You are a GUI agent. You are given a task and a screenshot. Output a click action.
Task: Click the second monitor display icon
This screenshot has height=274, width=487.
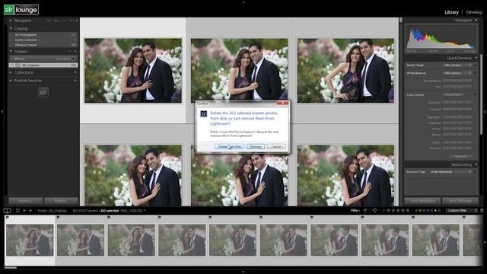pyautogui.click(x=7, y=211)
